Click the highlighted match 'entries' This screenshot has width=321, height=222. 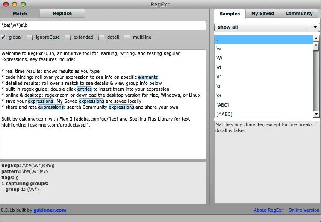coord(85,89)
